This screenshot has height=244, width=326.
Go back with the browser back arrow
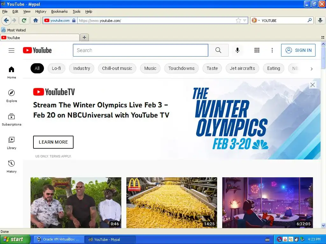pyautogui.click(x=6, y=20)
